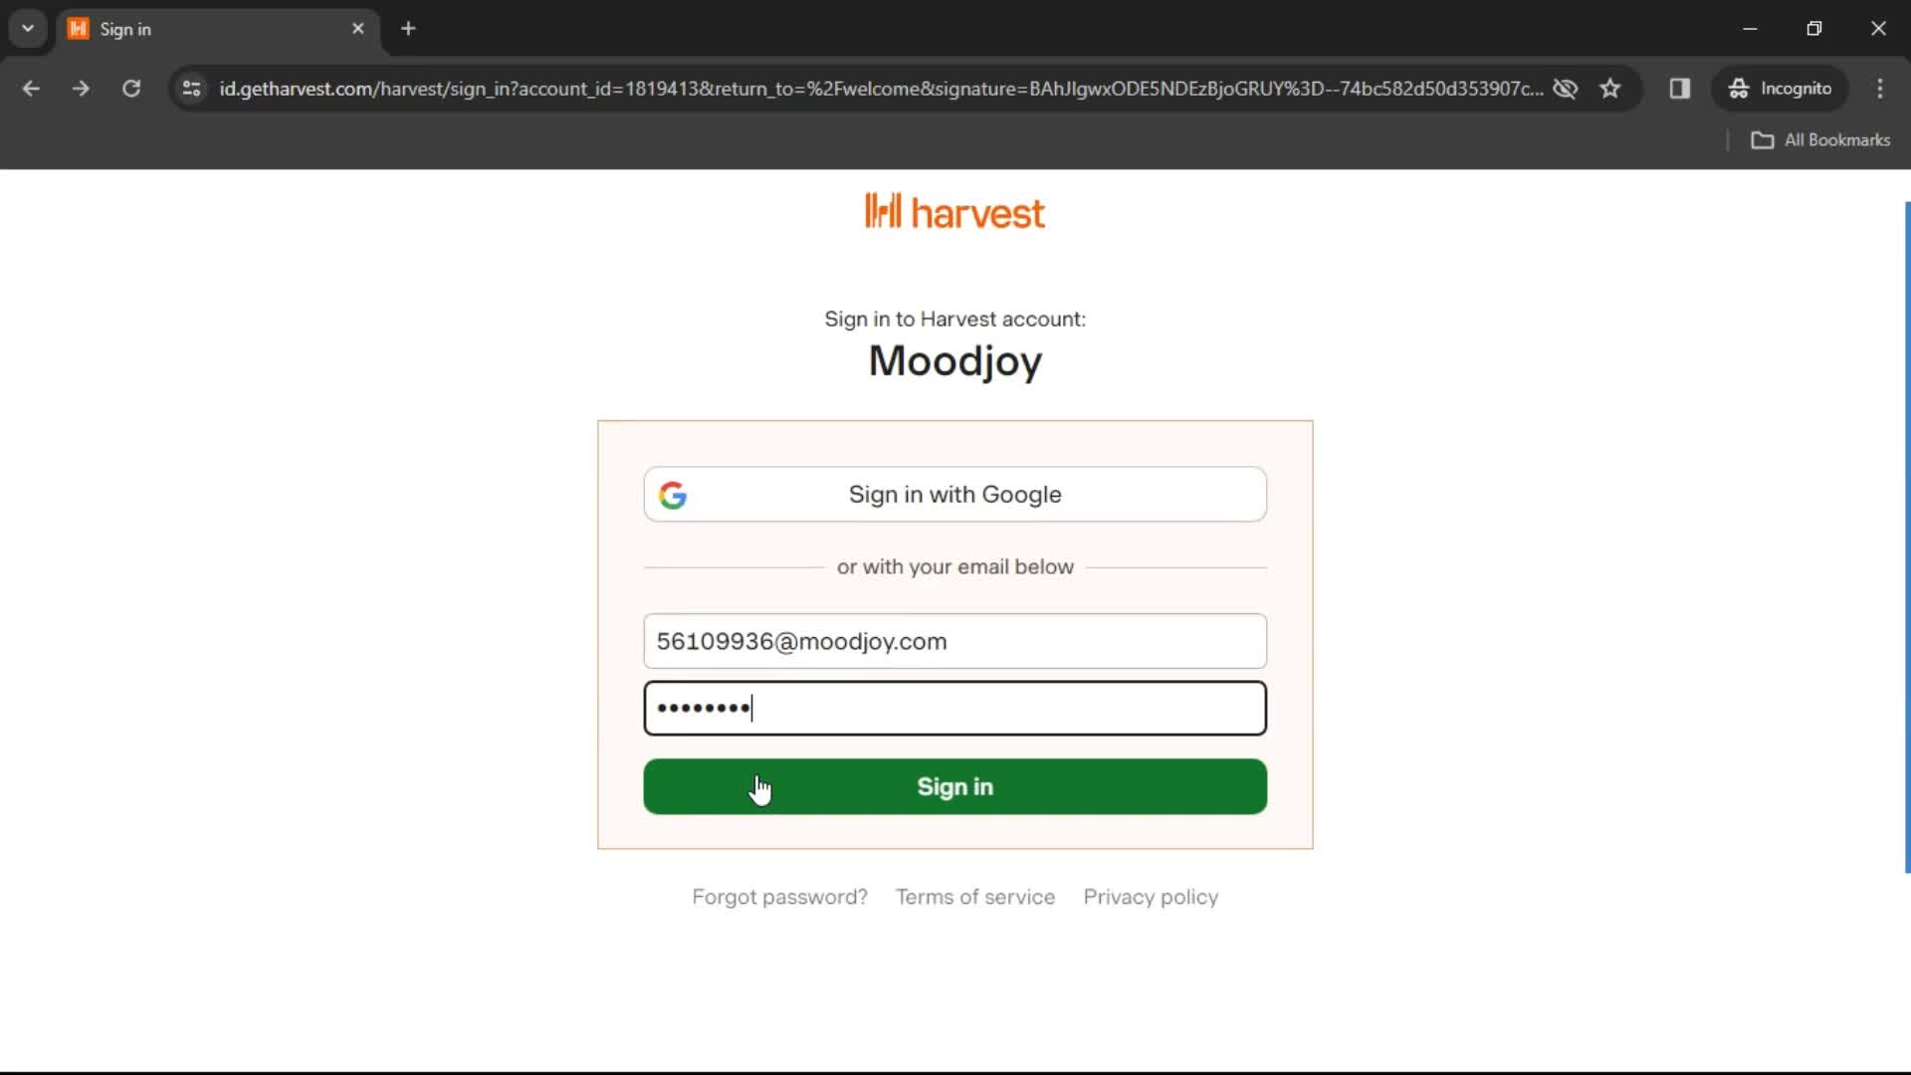Click the 'Privacy policy' link
This screenshot has height=1075, width=1911.
(x=1151, y=897)
